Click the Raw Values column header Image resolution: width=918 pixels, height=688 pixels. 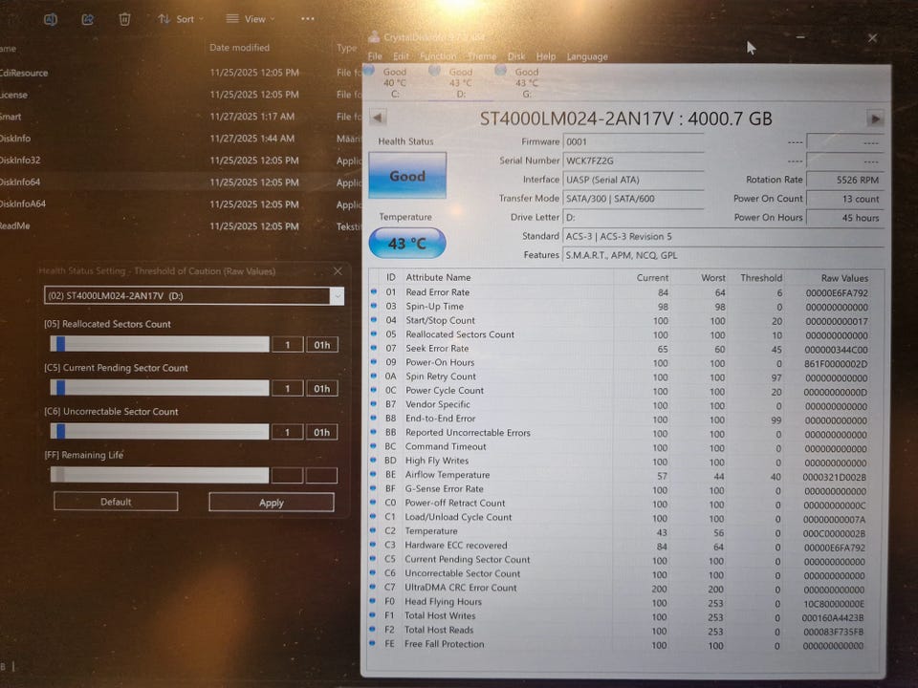click(844, 278)
